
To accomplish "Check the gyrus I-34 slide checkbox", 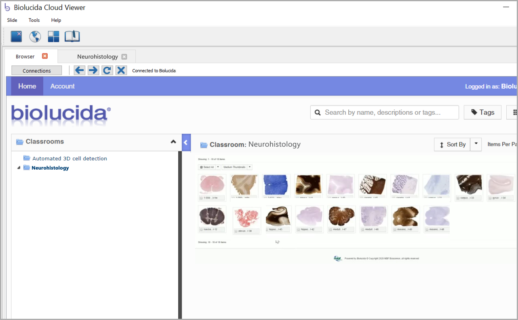I will coord(491,198).
